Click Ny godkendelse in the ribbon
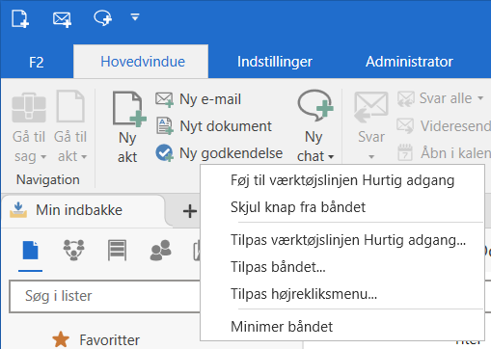This screenshot has width=491, height=349. (219, 153)
